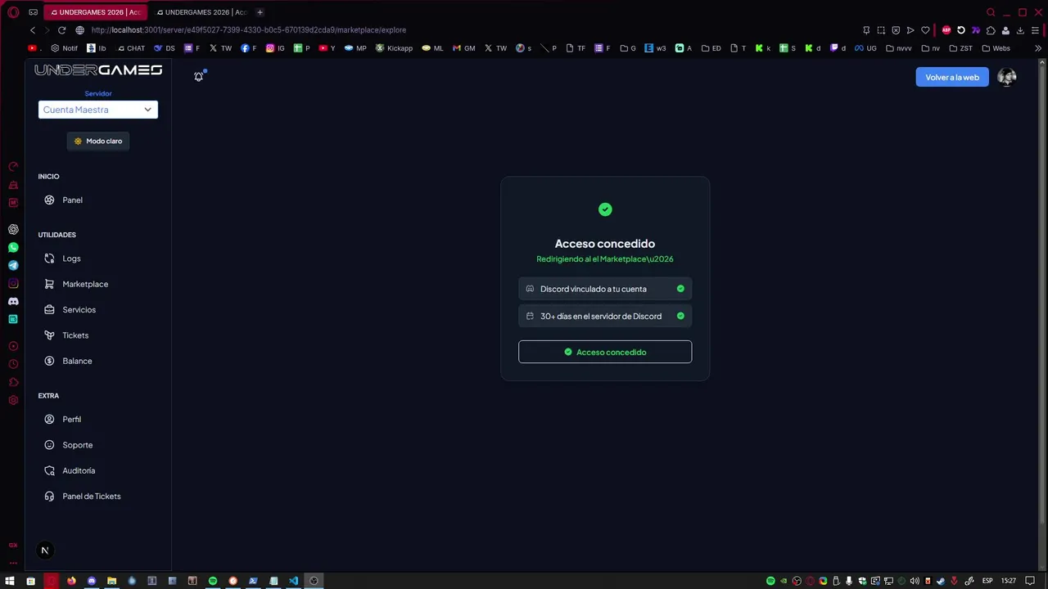The height and width of the screenshot is (589, 1048).
Task: Open File Explorer from the taskbar
Action: click(x=111, y=581)
